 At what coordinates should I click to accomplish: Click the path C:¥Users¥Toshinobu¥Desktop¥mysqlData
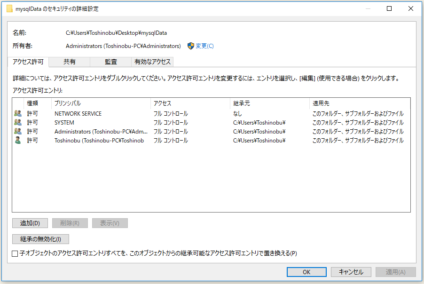pos(116,33)
